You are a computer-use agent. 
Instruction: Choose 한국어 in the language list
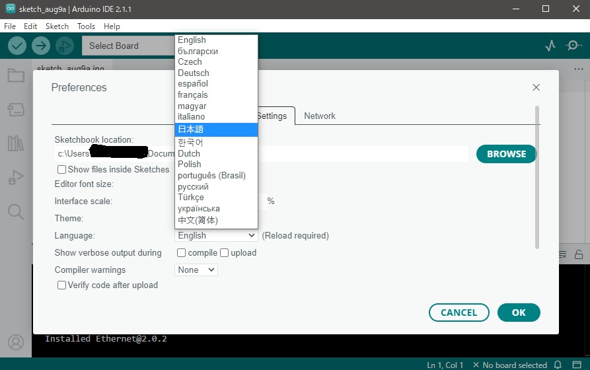(x=216, y=142)
